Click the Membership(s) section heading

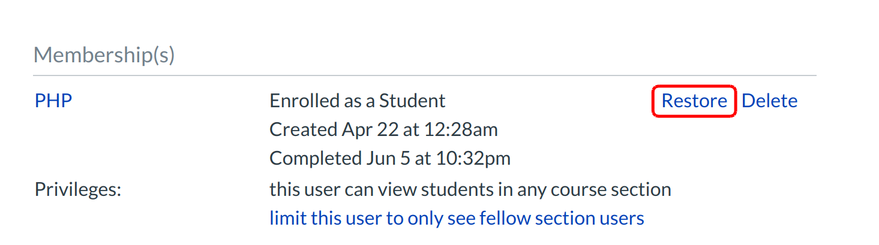[x=104, y=55]
